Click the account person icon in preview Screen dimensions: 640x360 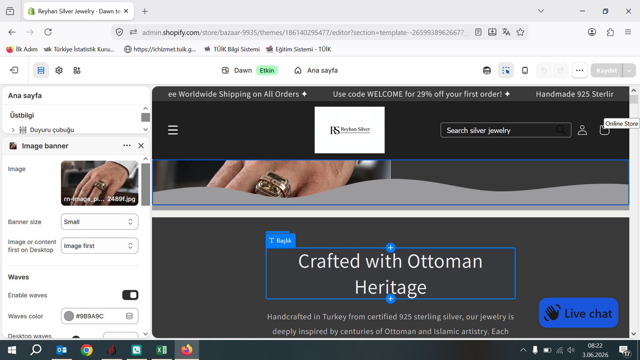582,130
